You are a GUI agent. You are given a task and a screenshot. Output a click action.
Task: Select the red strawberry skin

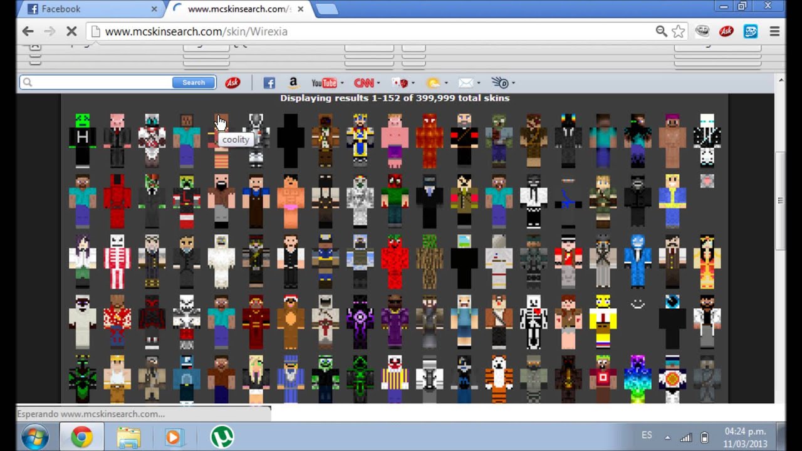pos(395,262)
